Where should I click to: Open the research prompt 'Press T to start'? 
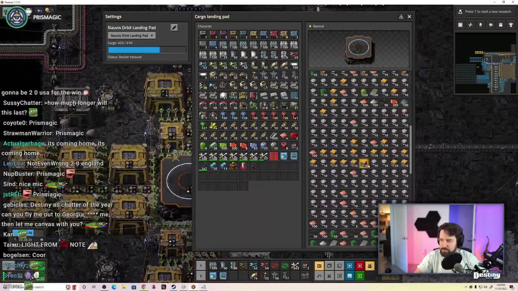pos(485,11)
